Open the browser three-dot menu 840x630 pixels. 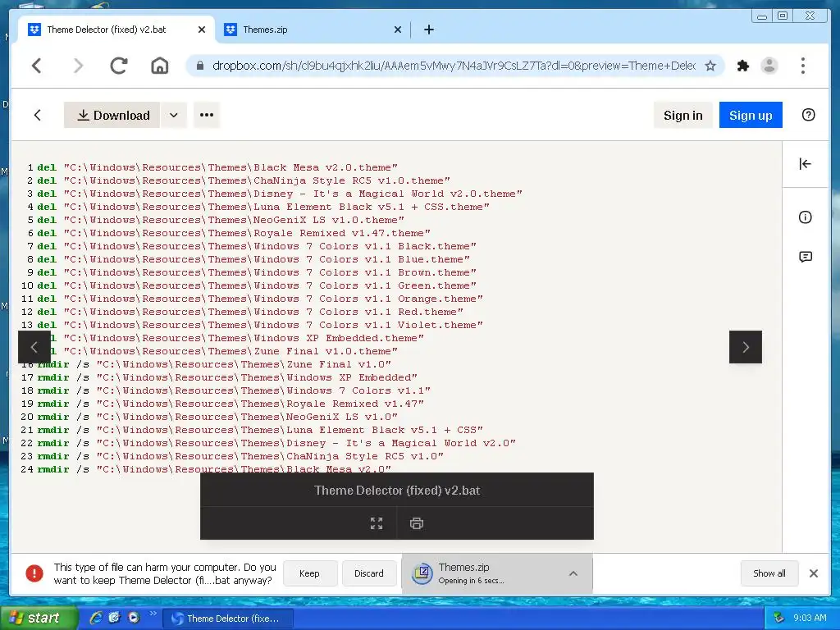[802, 66]
